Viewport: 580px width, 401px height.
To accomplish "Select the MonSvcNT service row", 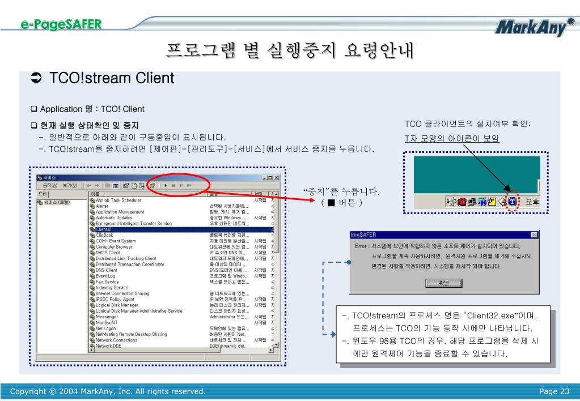I will point(181,323).
